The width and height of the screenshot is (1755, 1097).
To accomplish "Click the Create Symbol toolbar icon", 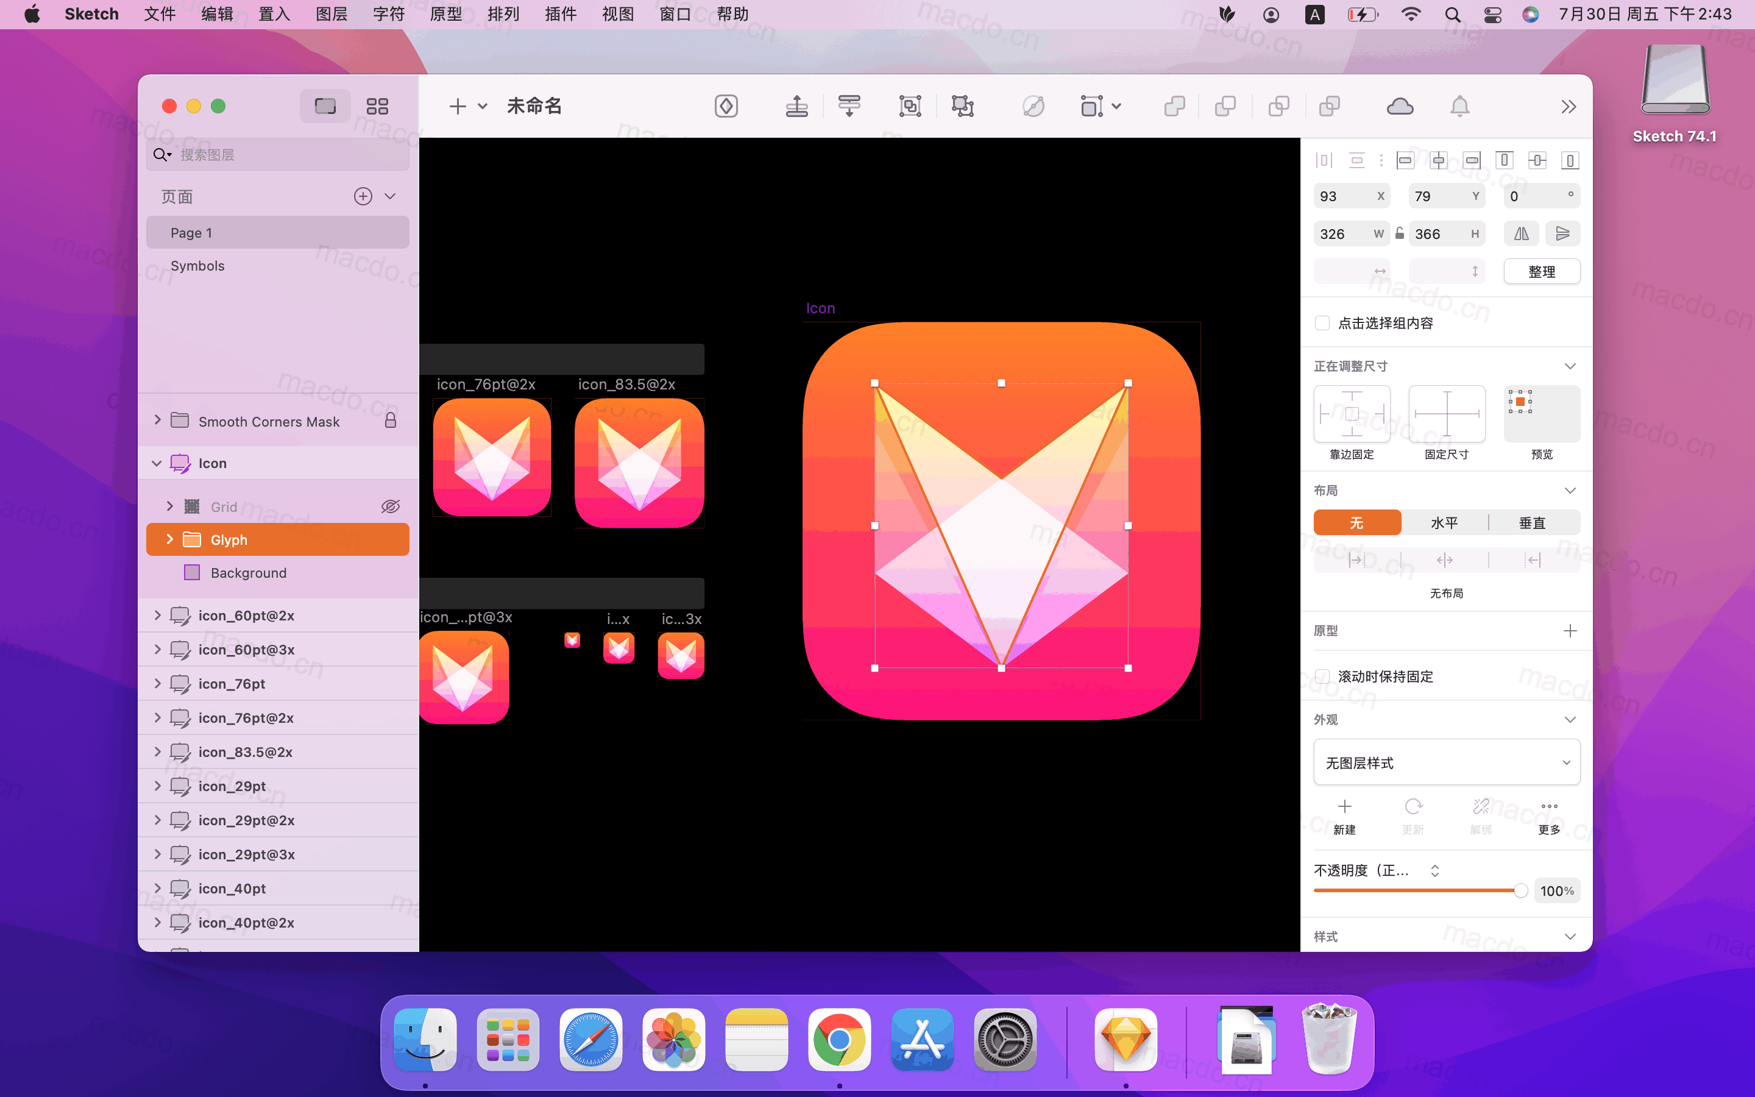I will (726, 107).
